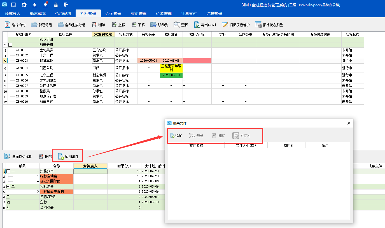The height and width of the screenshot is (228, 385).
Task: Click 甲供 cell in 门窗采购 row
Action: [103, 68]
